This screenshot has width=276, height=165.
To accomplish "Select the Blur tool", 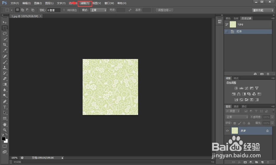I will [5, 90].
